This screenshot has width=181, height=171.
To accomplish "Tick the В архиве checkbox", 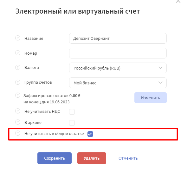I will click(72, 123).
